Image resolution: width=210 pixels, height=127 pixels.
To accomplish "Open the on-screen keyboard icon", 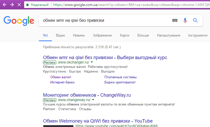I will click(175, 20).
